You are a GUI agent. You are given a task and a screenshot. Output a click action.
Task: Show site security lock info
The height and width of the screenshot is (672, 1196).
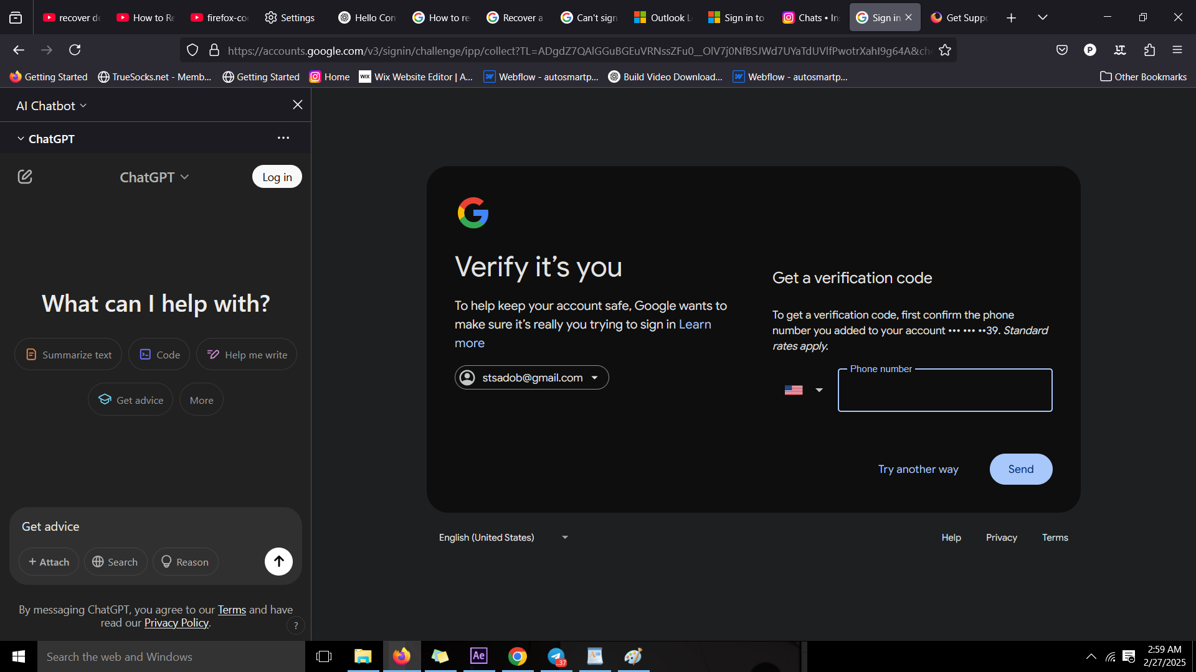(214, 50)
